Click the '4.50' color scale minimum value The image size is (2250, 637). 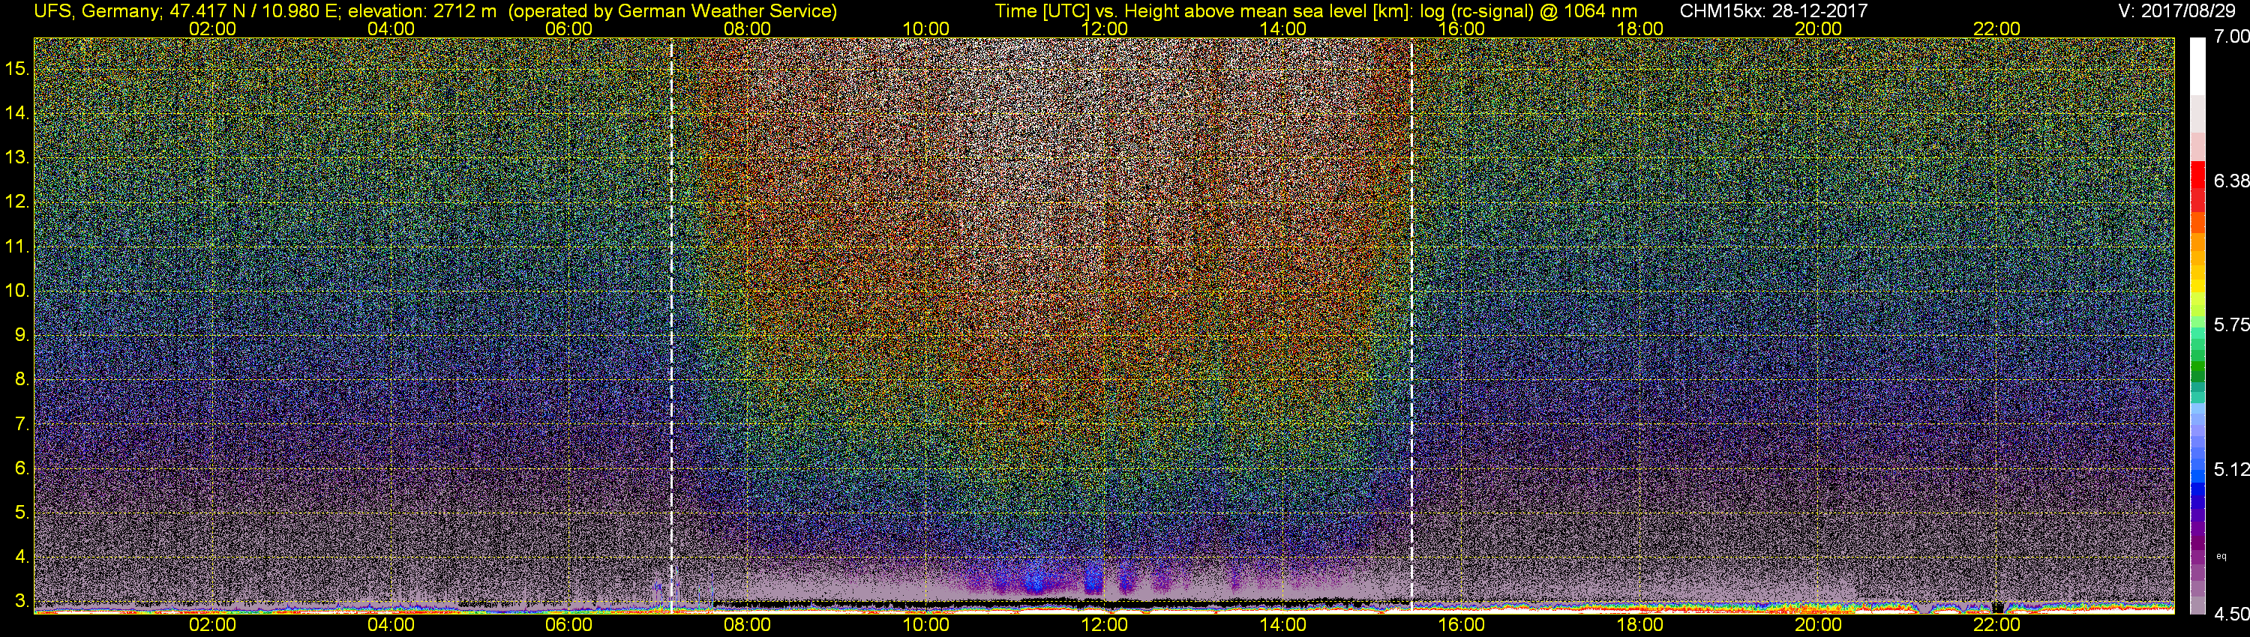pos(2232,614)
